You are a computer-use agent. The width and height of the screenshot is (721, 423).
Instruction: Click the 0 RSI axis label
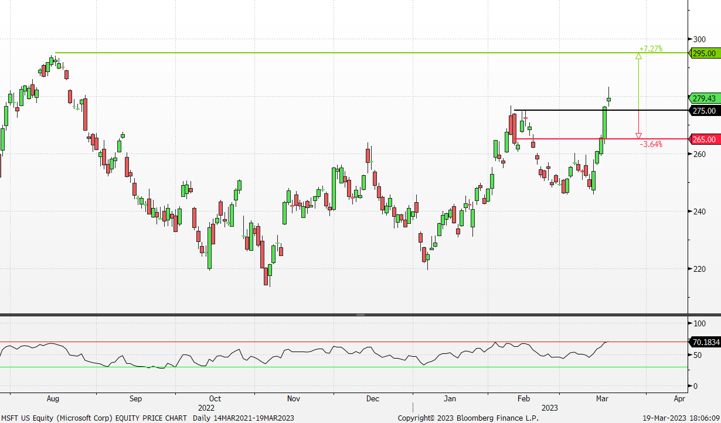coord(696,386)
